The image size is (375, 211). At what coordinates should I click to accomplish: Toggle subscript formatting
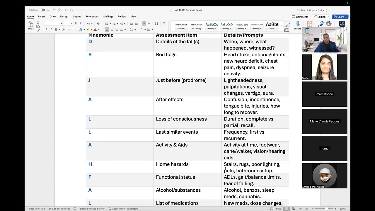[x=68, y=29]
